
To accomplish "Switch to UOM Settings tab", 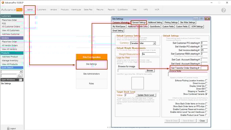I will [197, 27].
